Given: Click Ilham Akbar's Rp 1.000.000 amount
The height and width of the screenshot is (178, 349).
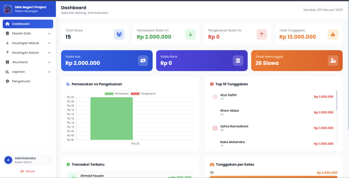Looking at the screenshot, I should pyautogui.click(x=324, y=112).
